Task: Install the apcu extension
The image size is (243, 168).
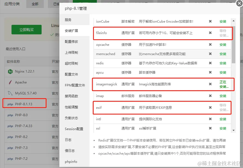Action: click(x=223, y=73)
